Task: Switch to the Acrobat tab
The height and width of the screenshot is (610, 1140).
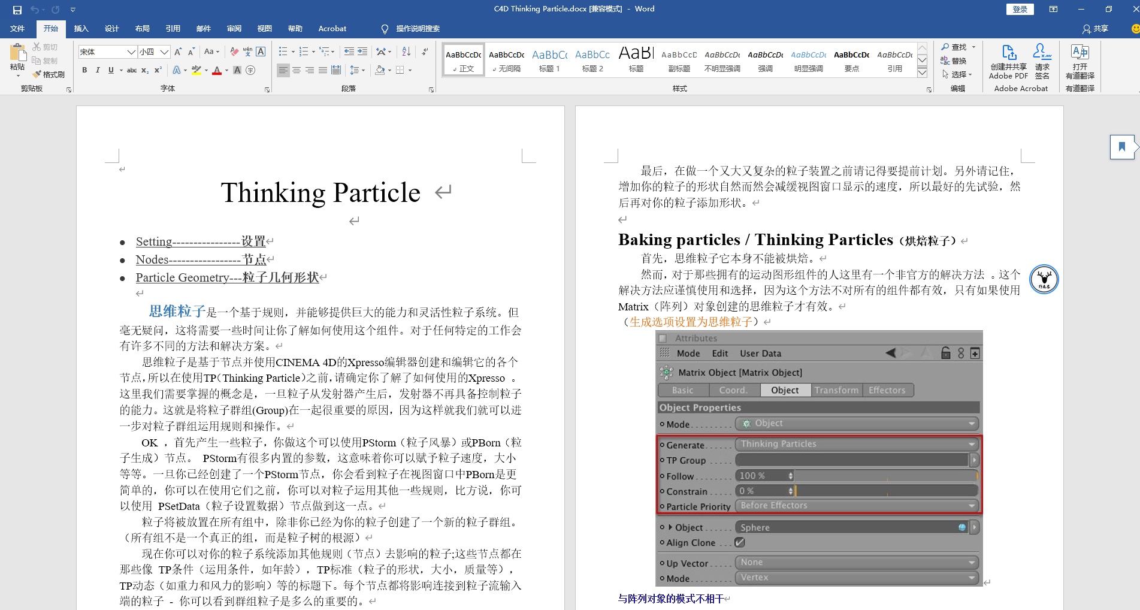Action: [x=332, y=28]
